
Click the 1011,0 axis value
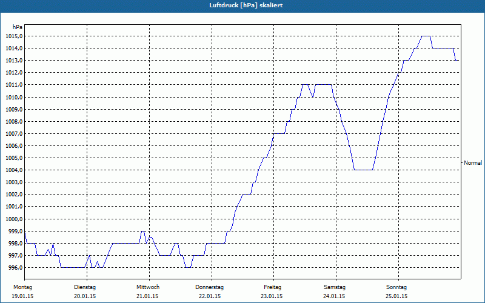pyautogui.click(x=14, y=85)
